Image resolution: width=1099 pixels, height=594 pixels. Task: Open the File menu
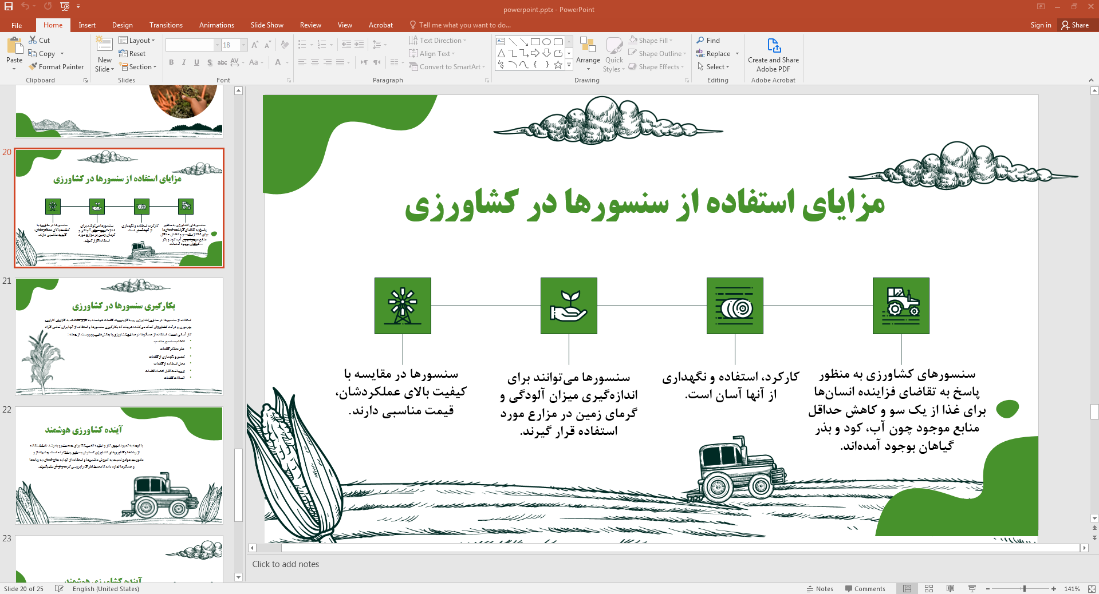17,25
